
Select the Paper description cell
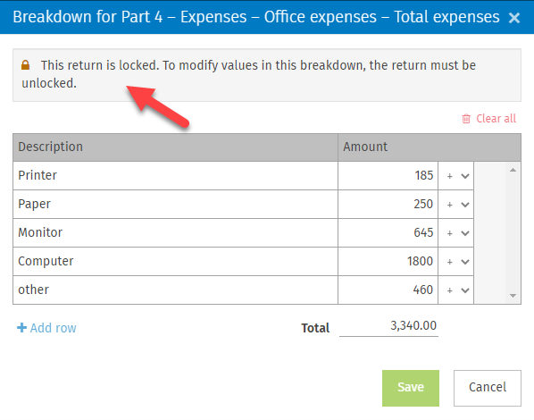[175, 205]
